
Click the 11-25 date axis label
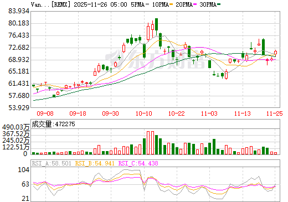pos(274,113)
